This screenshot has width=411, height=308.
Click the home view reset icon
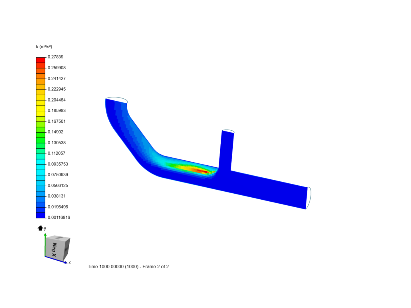tap(40, 228)
